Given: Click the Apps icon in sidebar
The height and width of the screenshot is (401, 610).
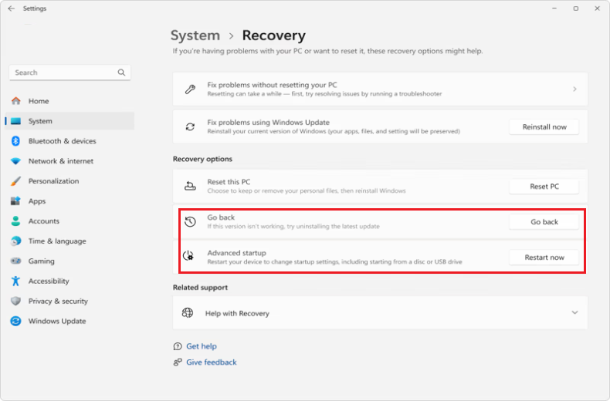Looking at the screenshot, I should [15, 201].
